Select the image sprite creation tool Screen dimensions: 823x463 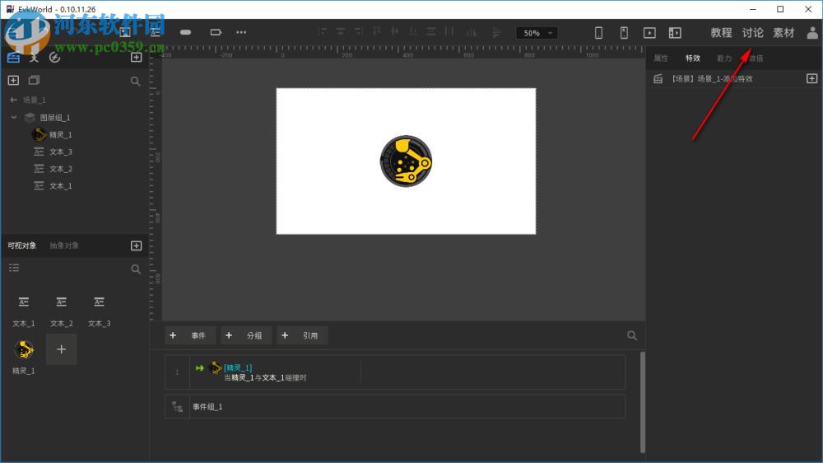coord(125,32)
